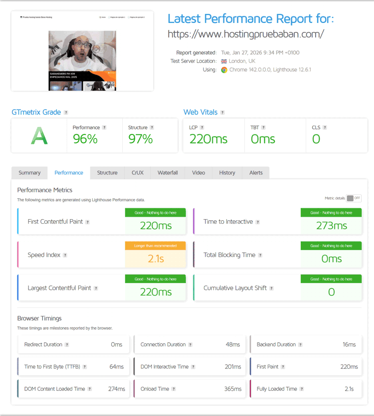Click the page screenshot thumbnail
The width and height of the screenshot is (374, 416).
[82, 51]
